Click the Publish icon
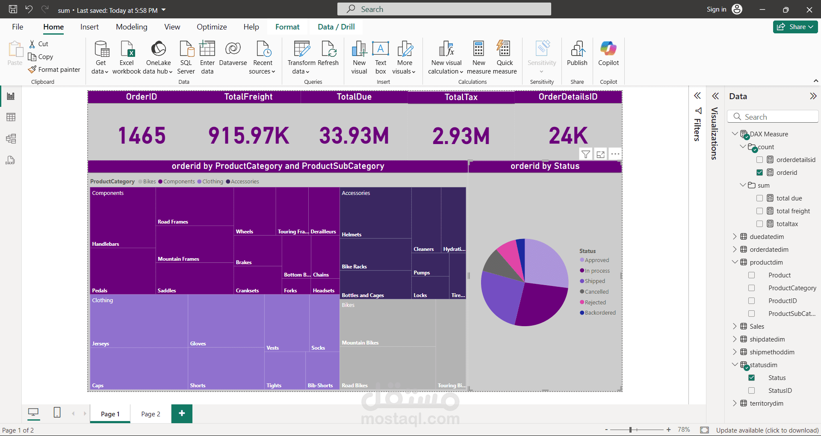821x436 pixels. pyautogui.click(x=577, y=49)
